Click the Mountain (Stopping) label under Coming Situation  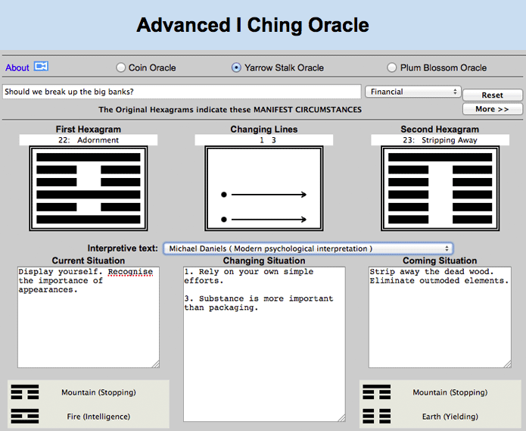point(450,392)
